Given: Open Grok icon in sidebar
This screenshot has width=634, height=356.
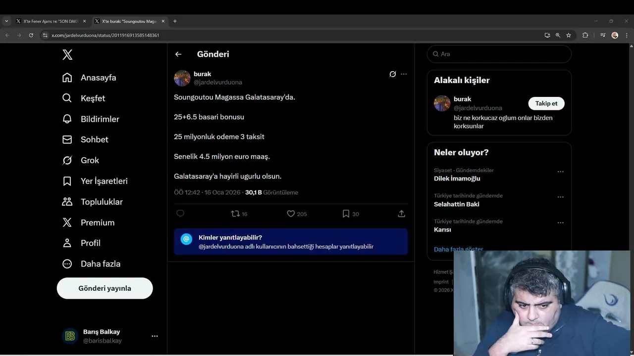Looking at the screenshot, I should [x=67, y=160].
